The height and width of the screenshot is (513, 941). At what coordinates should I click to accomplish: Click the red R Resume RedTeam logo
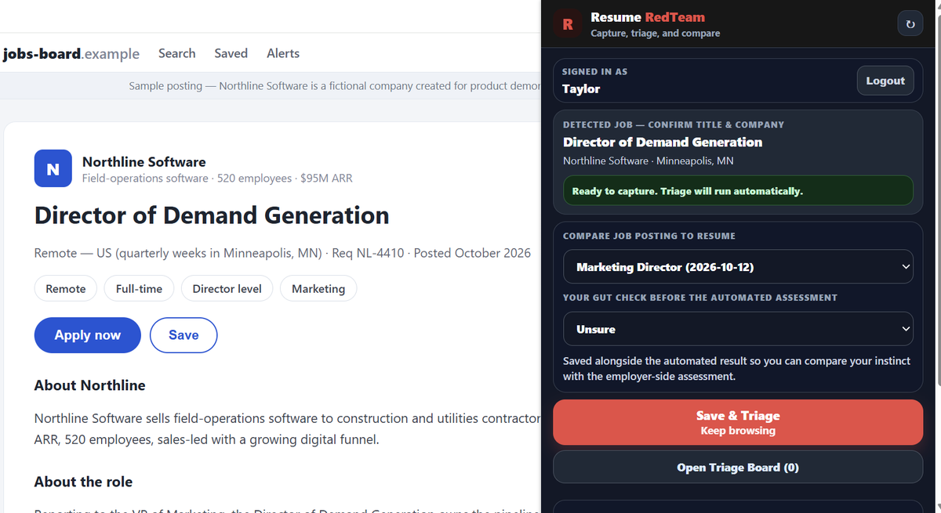(568, 24)
